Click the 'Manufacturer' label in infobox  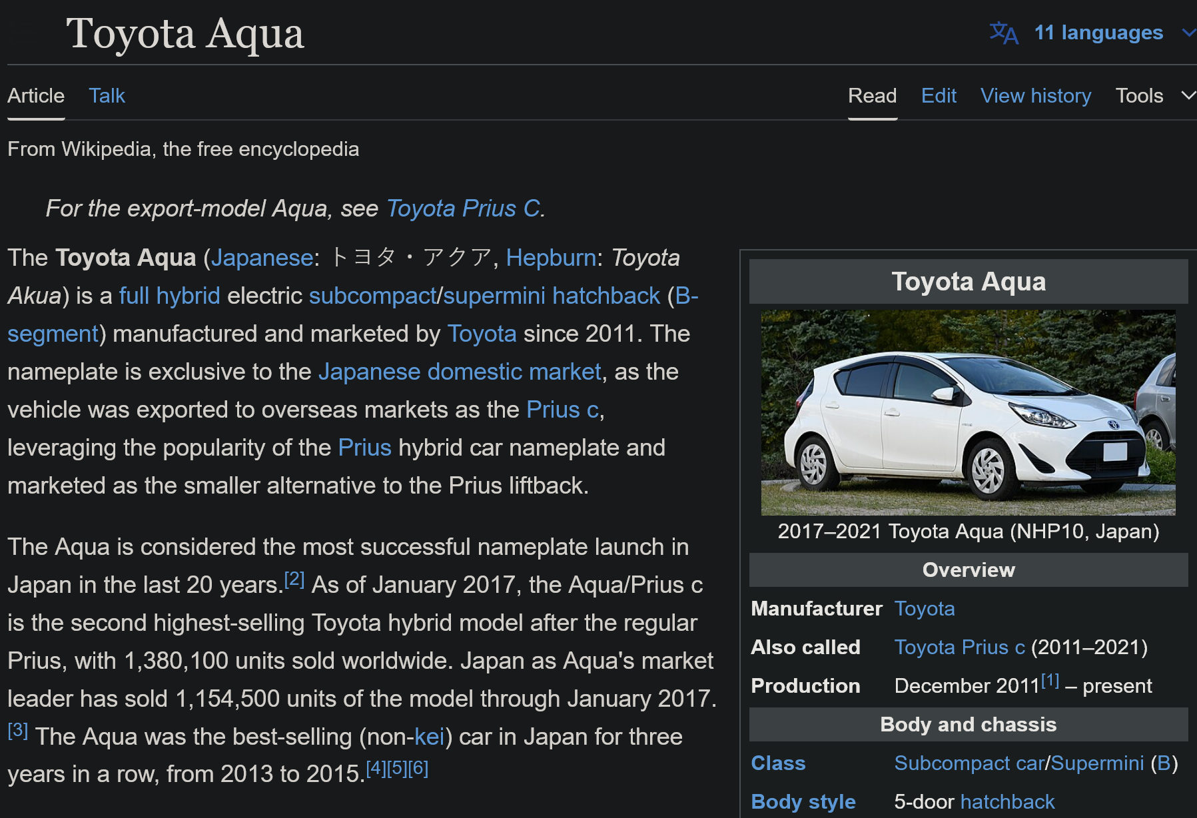pos(817,609)
